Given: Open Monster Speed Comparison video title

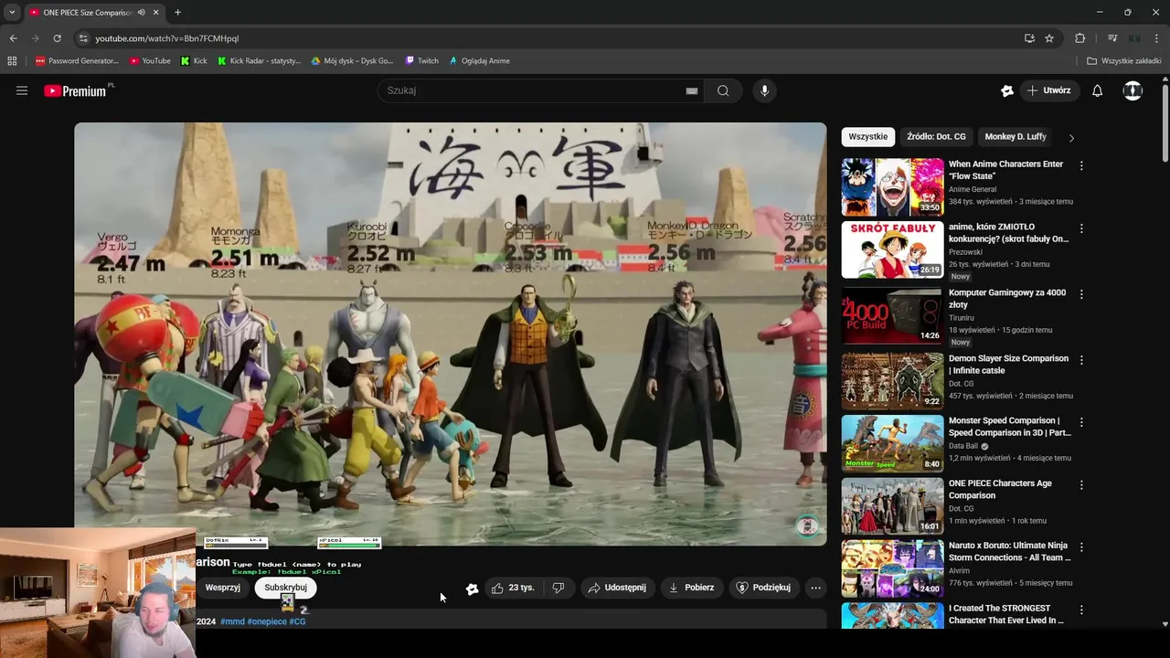Looking at the screenshot, I should tap(1010, 427).
